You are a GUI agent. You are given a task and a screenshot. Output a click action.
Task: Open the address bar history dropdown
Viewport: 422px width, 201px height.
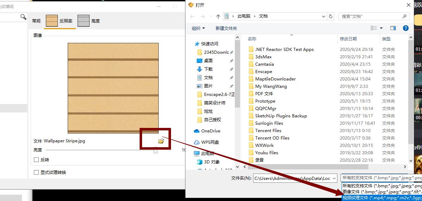pyautogui.click(x=324, y=17)
